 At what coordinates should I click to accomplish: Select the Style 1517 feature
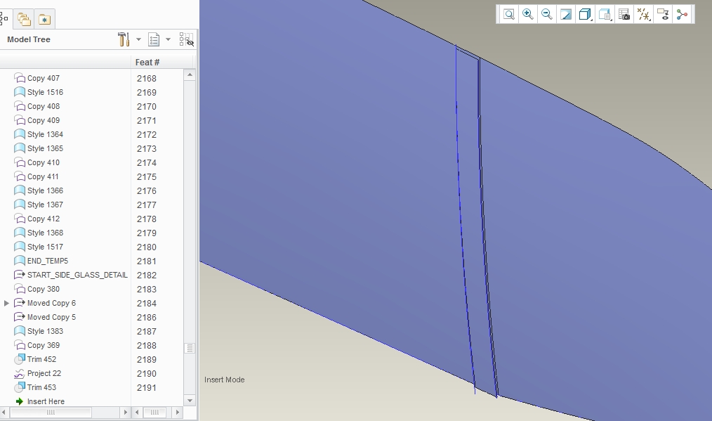tap(45, 247)
